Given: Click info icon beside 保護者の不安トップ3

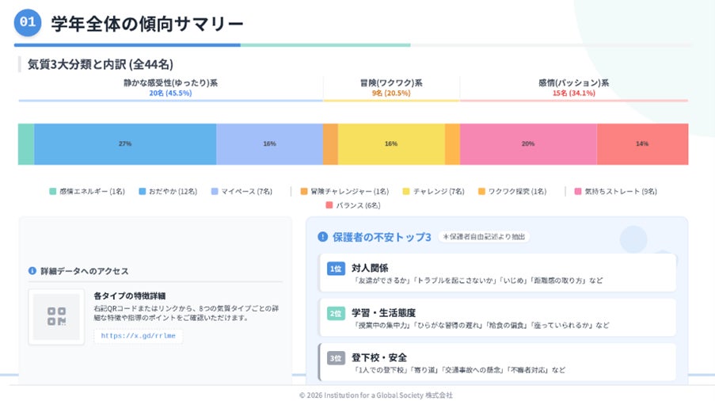Looking at the screenshot, I should pyautogui.click(x=322, y=237).
